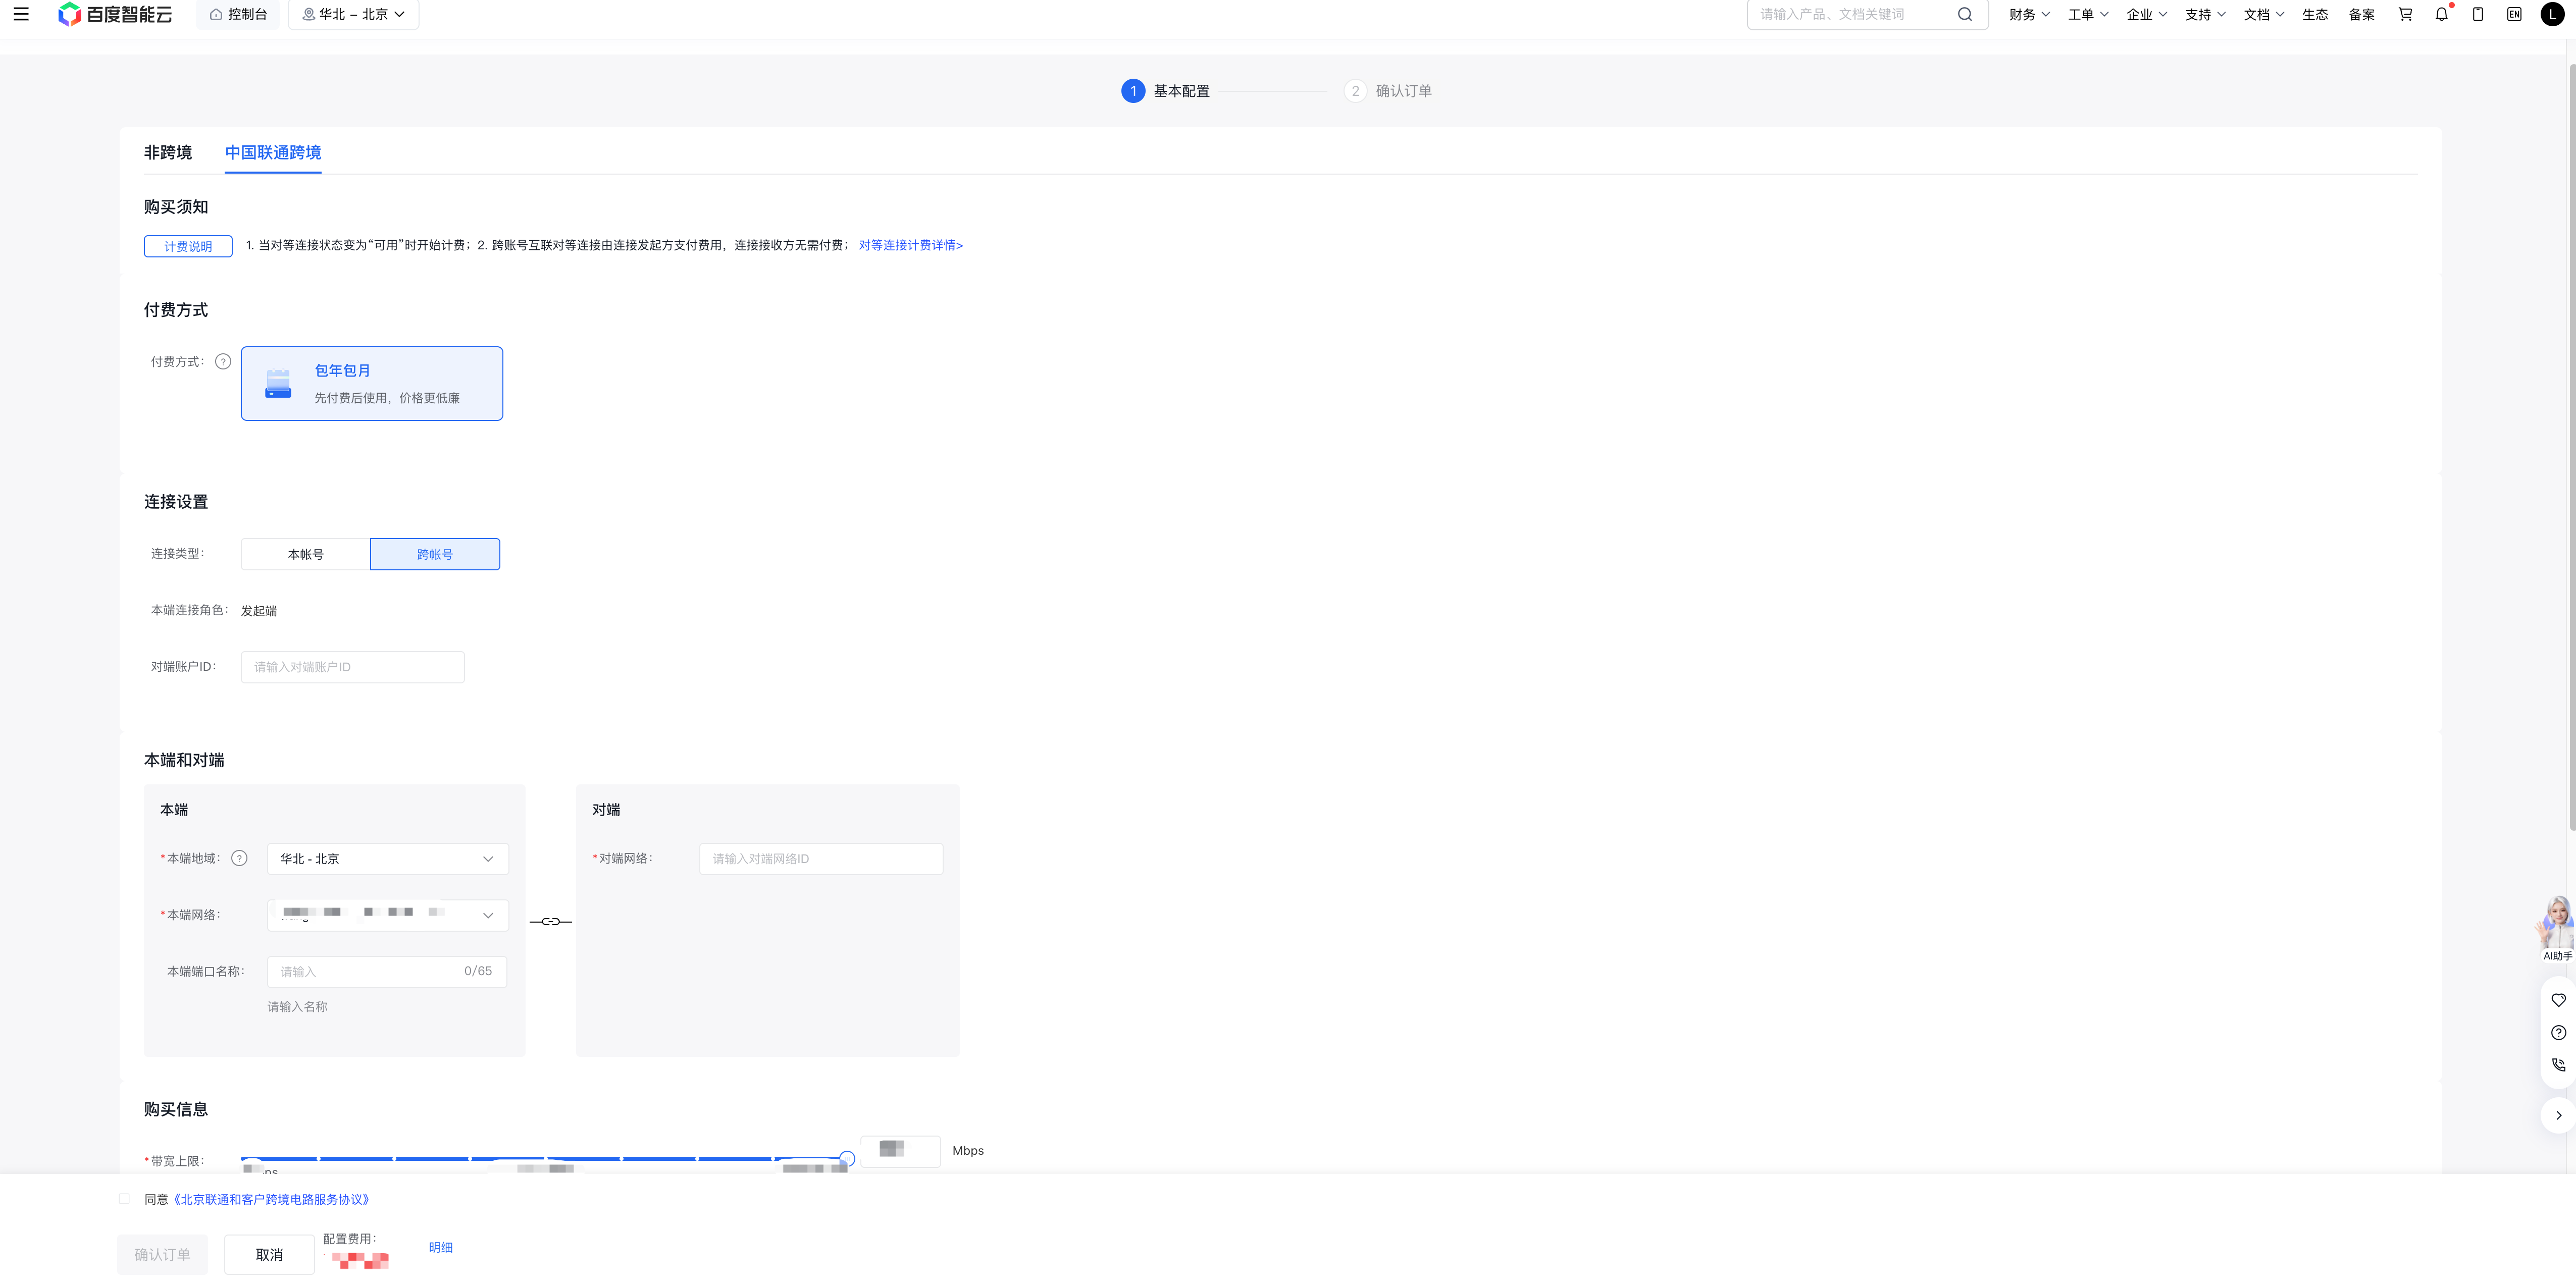Focus the 本端端口名称 input field
The height and width of the screenshot is (1287, 2576).
coord(387,972)
